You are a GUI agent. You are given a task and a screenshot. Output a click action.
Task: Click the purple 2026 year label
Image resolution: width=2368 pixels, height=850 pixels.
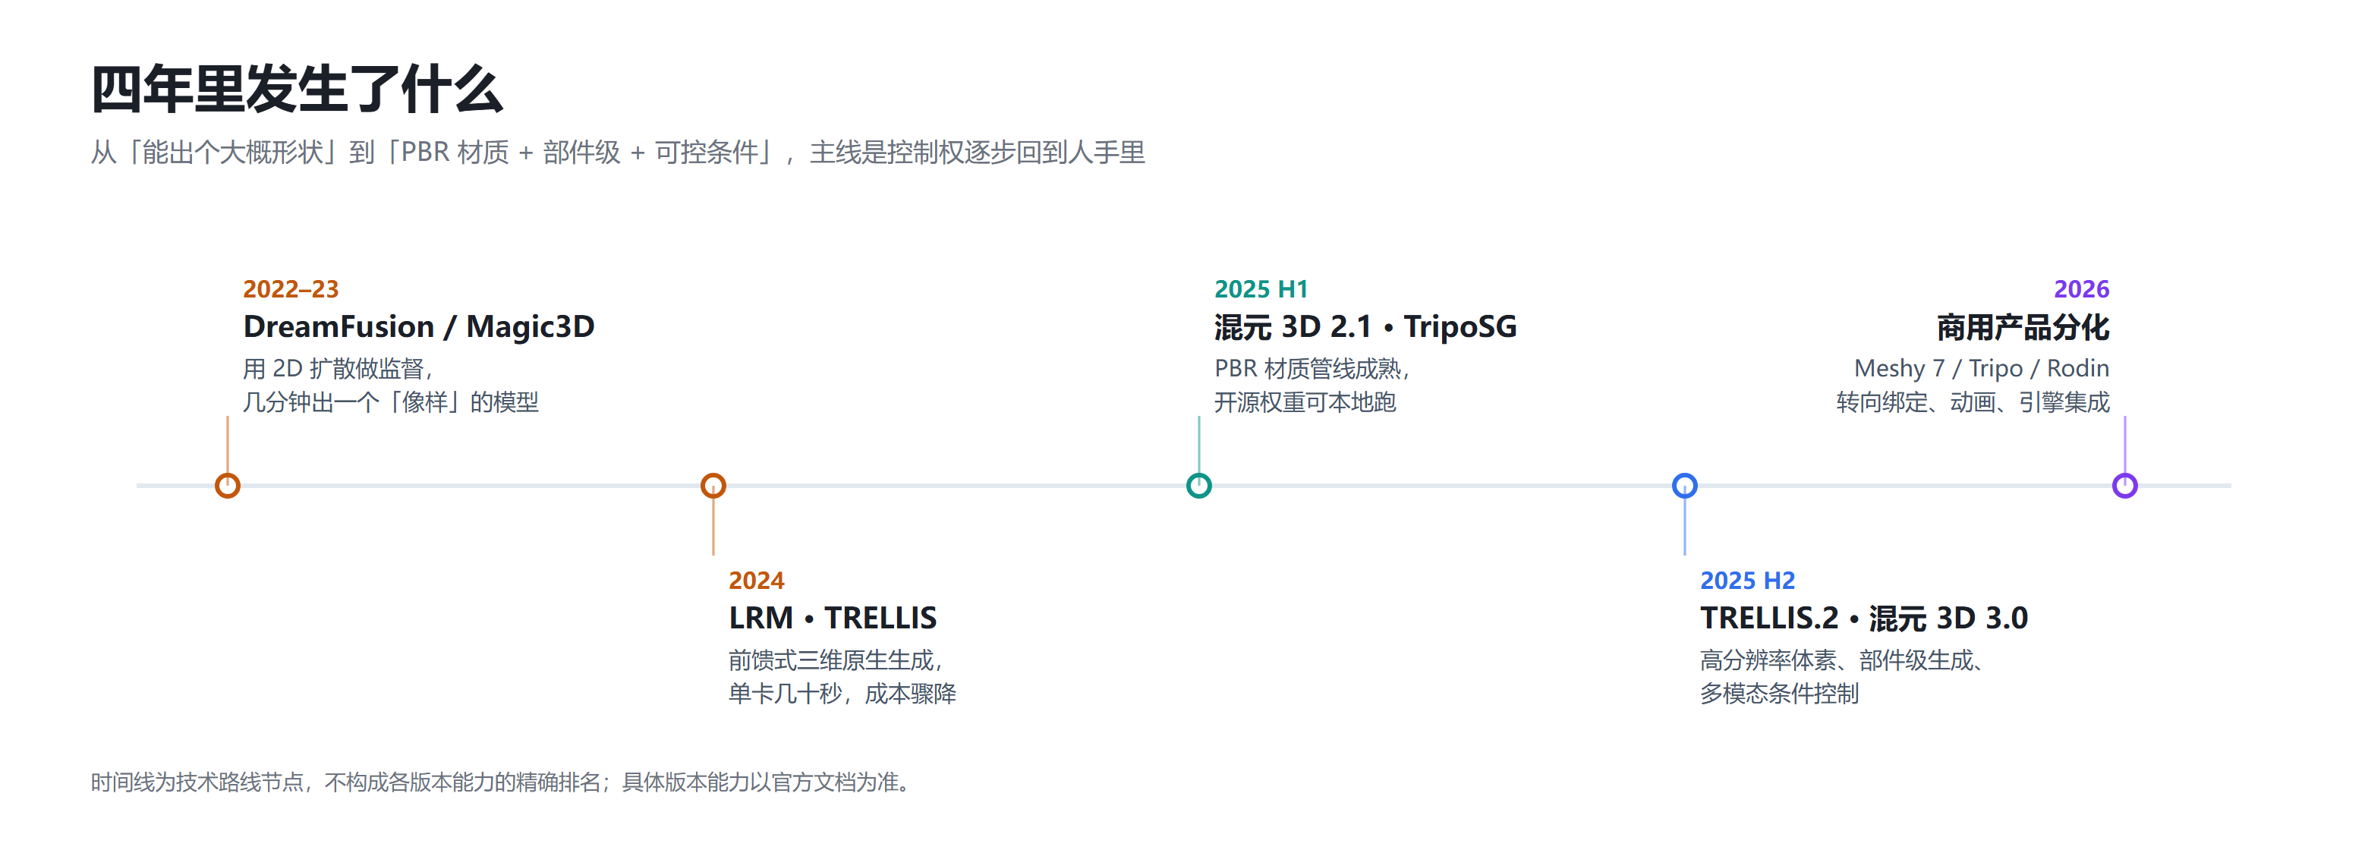pyautogui.click(x=2081, y=289)
